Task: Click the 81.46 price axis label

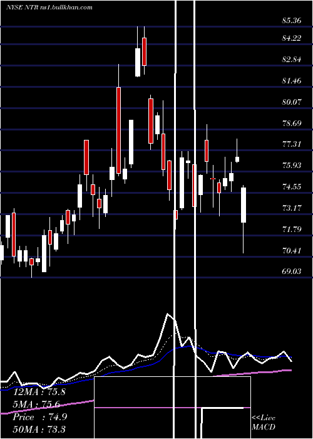Action: 292,81
